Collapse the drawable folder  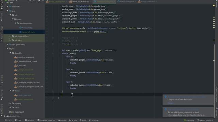[x=10, y=53]
